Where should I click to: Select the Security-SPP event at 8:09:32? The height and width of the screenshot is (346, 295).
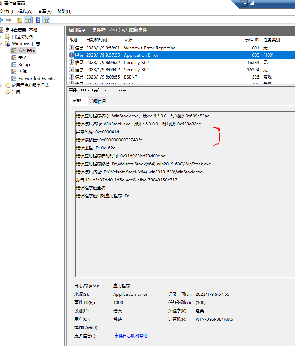pyautogui.click(x=181, y=62)
